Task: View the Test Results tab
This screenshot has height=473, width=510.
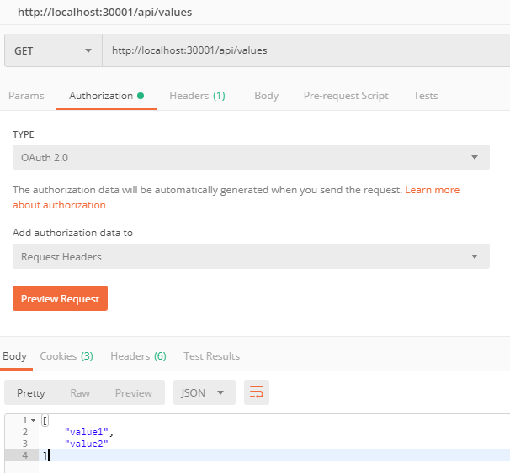Action: pyautogui.click(x=212, y=356)
